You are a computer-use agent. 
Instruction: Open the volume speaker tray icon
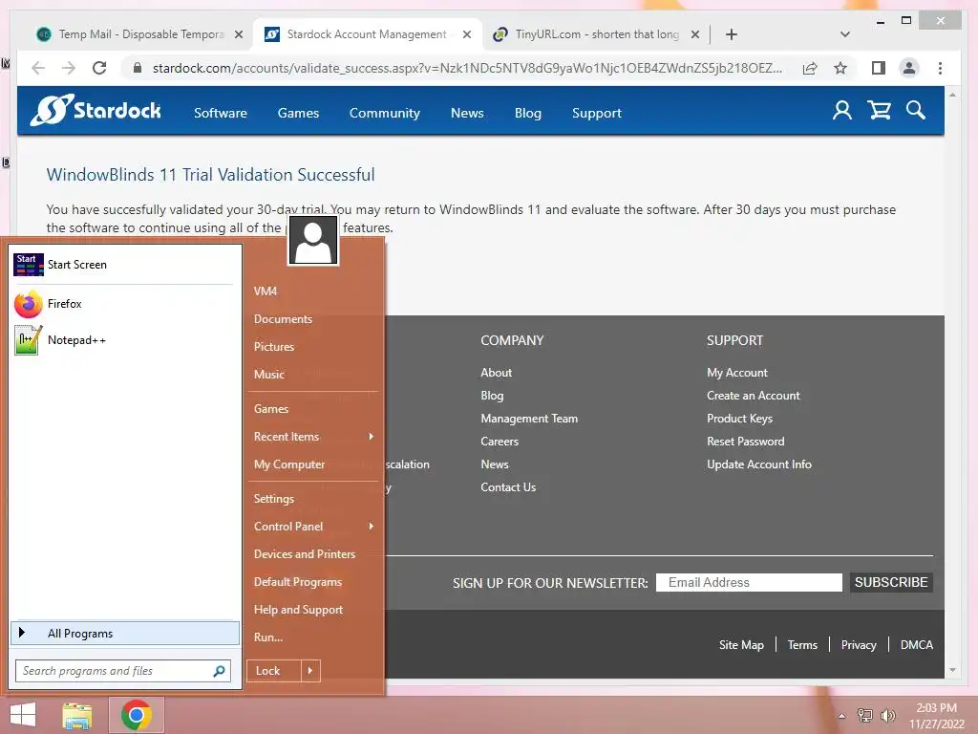pos(887,715)
